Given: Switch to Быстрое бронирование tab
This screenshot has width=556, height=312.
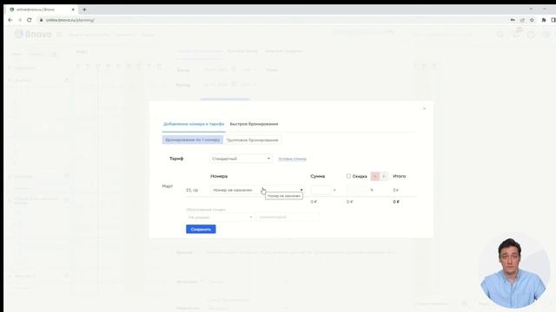Looking at the screenshot, I should coord(254,124).
